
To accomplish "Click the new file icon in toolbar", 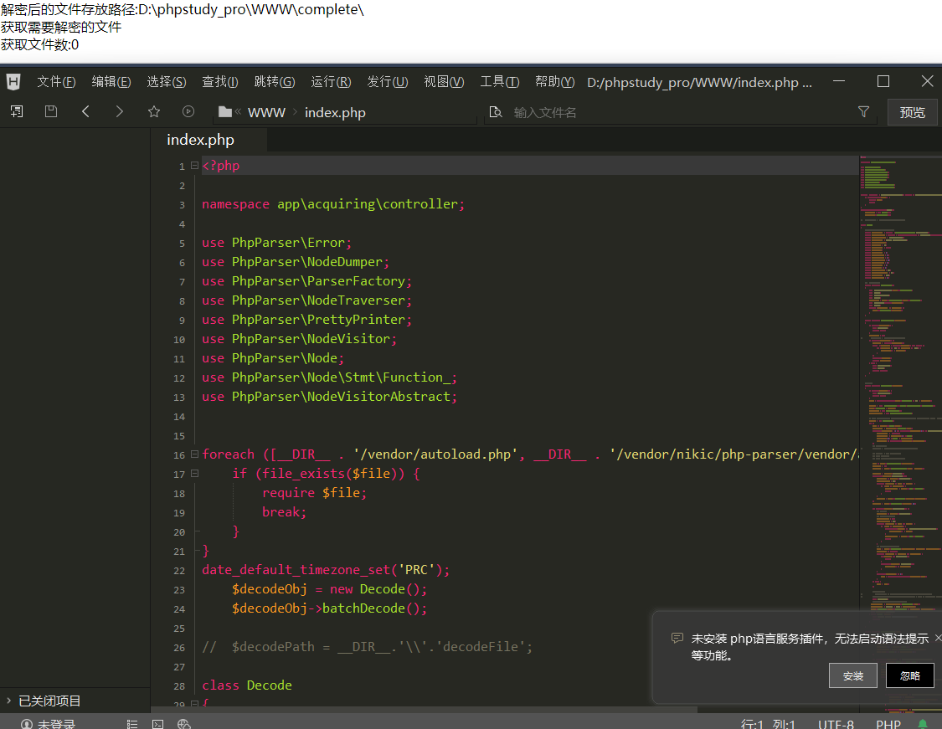I will [17, 111].
